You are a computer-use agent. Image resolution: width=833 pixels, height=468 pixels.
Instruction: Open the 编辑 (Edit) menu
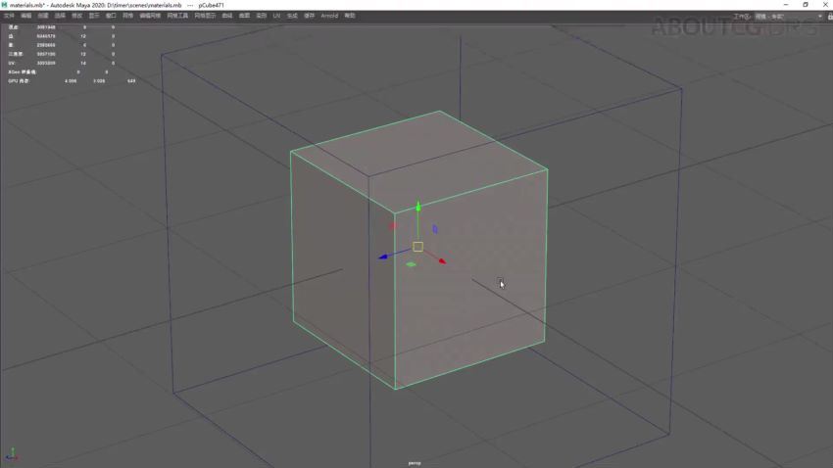pos(26,16)
